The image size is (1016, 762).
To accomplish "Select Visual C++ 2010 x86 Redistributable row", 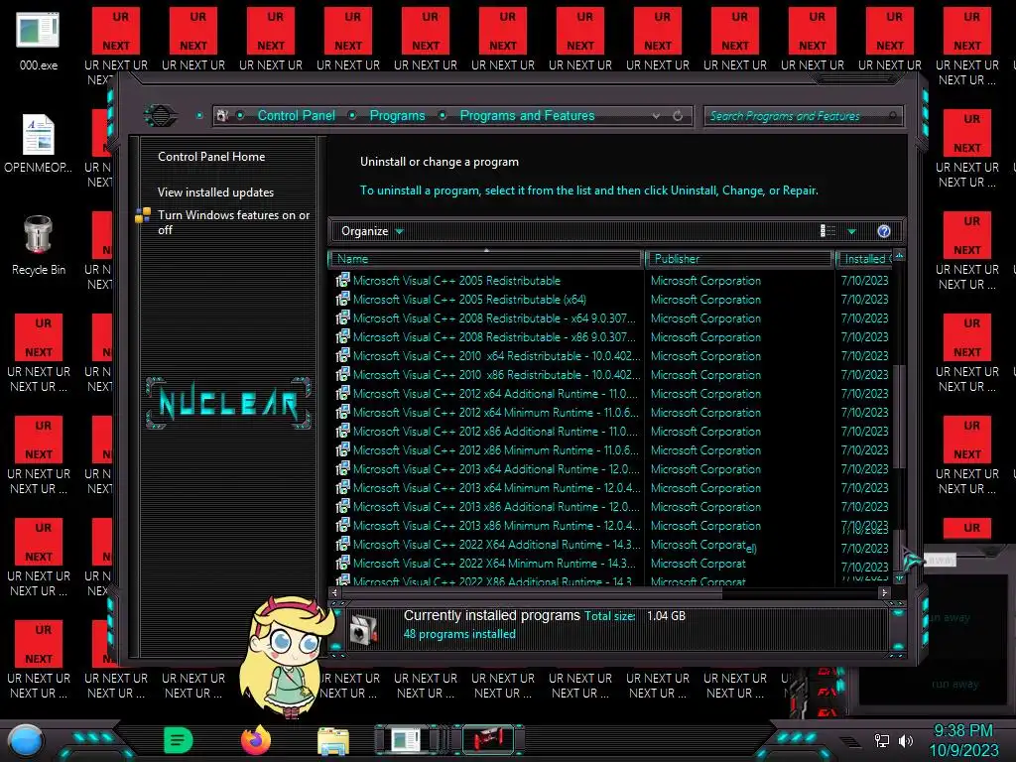I will [x=611, y=374].
